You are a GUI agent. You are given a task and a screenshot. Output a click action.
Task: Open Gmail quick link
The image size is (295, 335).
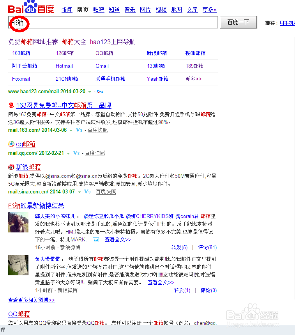coord(102,66)
